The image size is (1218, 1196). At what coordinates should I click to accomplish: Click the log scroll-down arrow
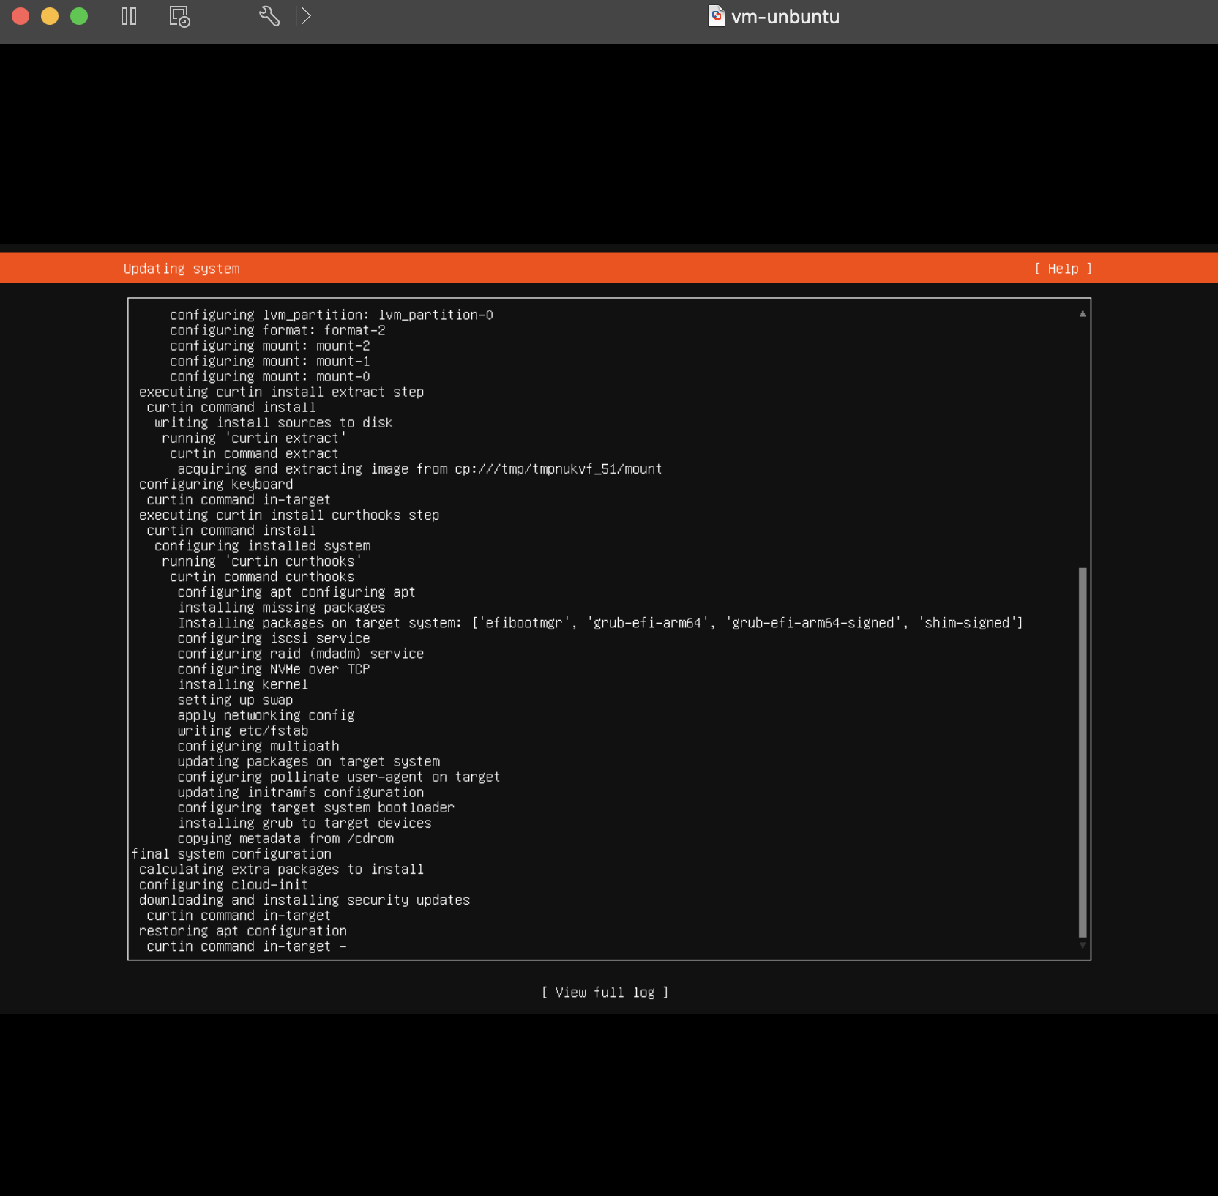tap(1082, 946)
